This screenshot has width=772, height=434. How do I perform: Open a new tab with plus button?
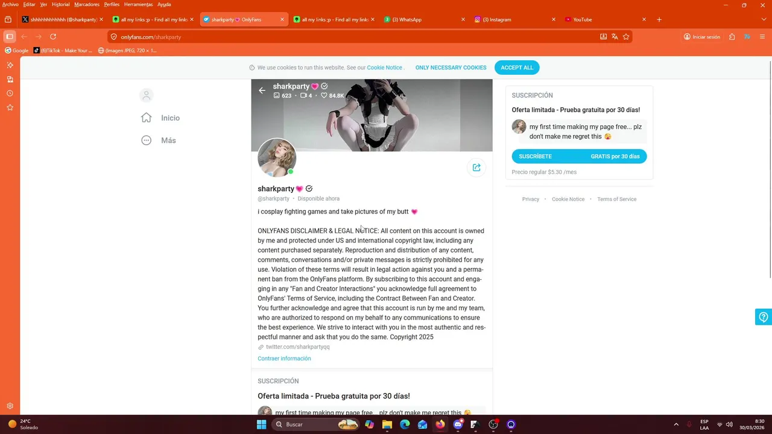coord(659,19)
